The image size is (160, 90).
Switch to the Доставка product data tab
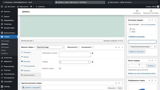tap(30, 61)
